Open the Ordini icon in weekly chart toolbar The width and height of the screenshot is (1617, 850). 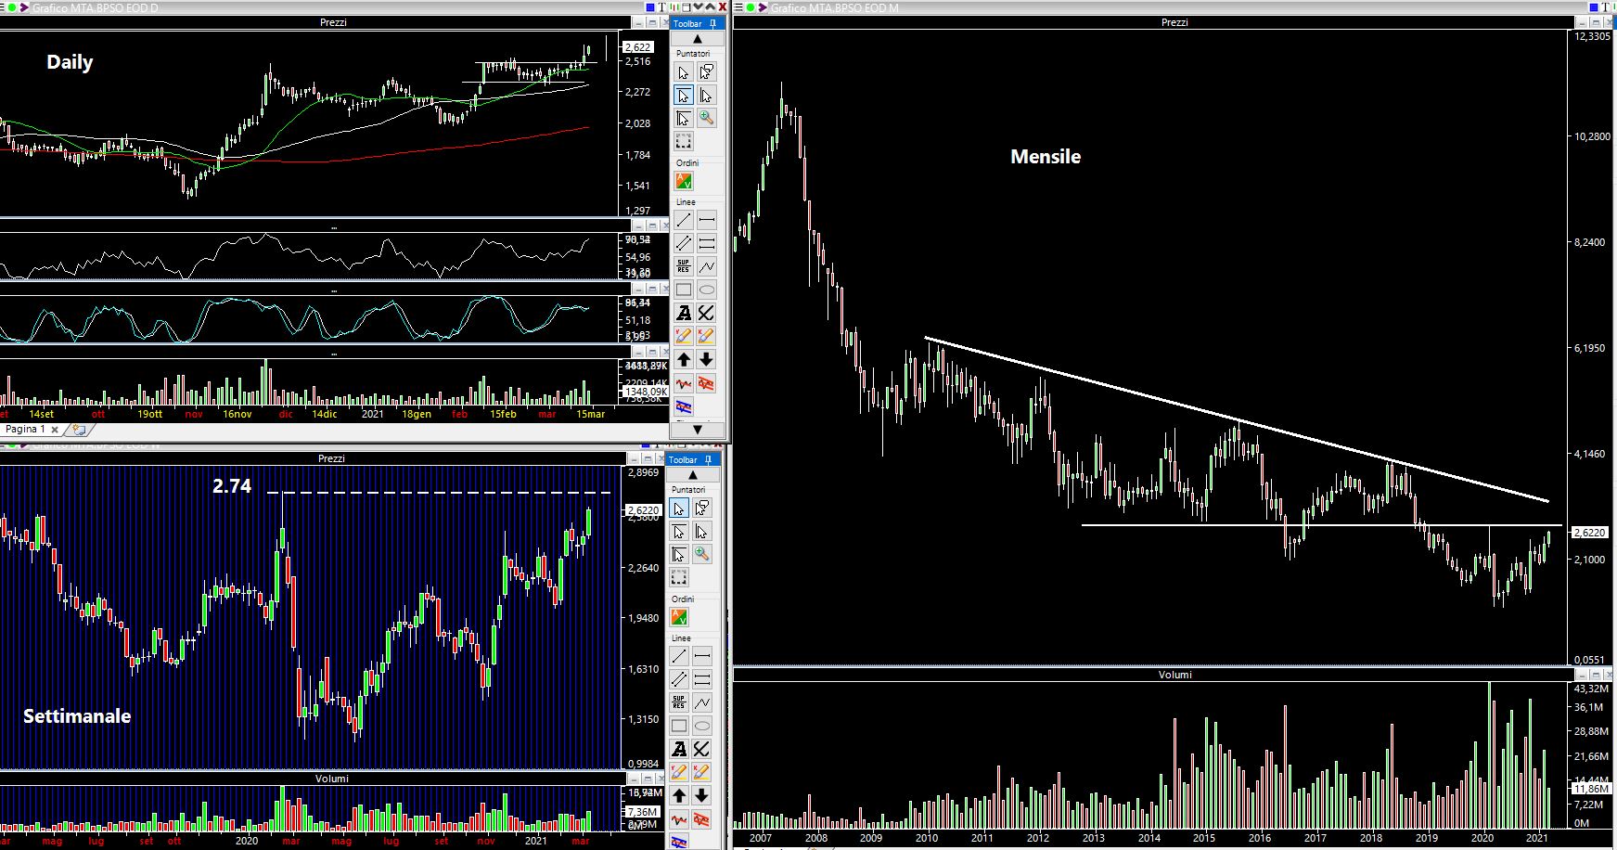(x=679, y=617)
